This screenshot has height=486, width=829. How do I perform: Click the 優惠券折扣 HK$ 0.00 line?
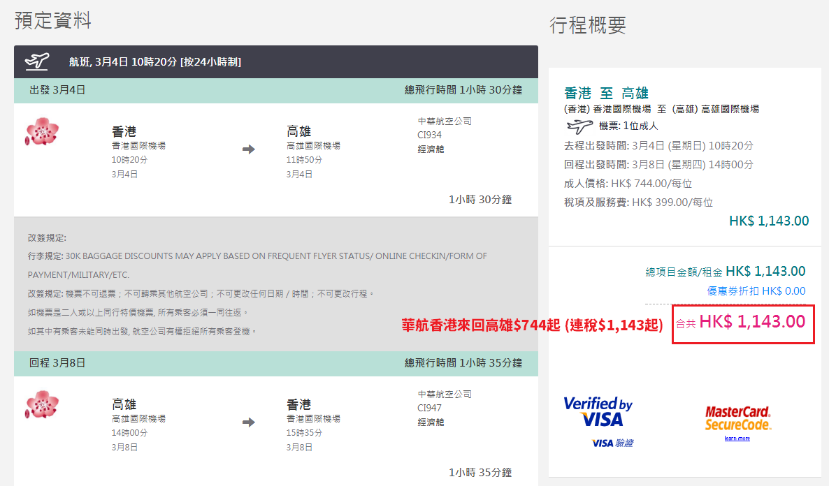[x=756, y=291]
